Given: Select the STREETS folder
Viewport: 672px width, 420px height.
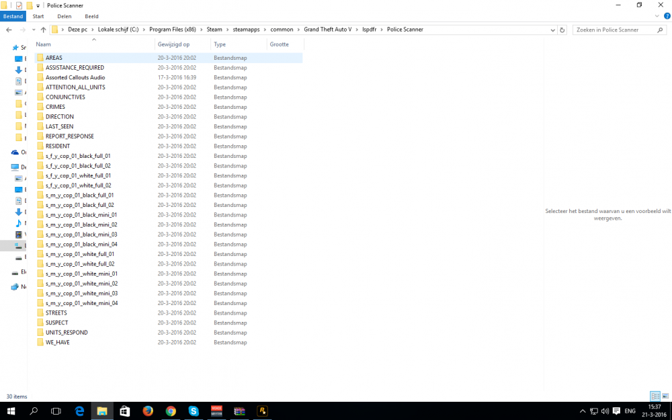Looking at the screenshot, I should [56, 313].
